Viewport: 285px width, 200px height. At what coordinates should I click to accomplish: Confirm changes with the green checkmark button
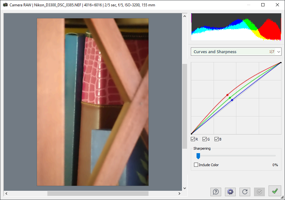tap(275, 191)
